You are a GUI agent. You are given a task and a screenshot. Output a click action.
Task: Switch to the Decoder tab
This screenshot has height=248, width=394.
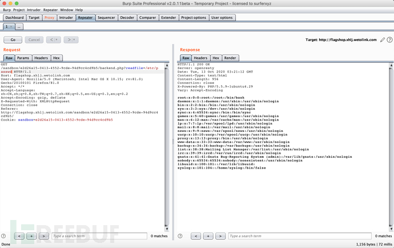[127, 18]
